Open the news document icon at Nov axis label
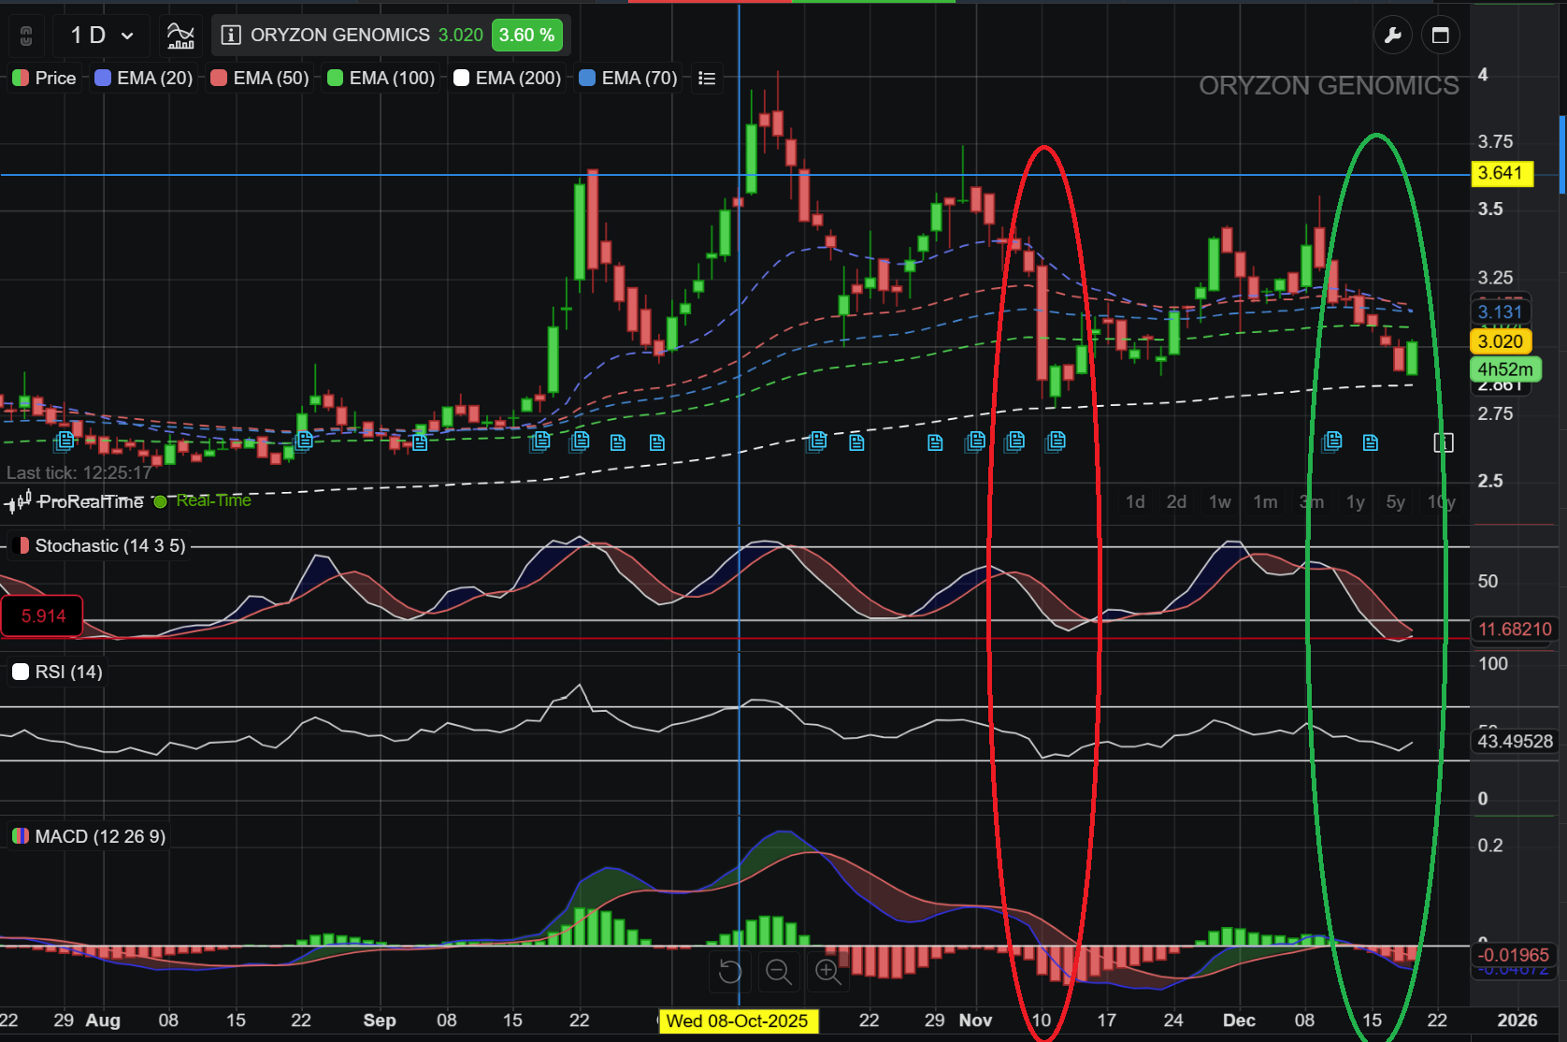Image resolution: width=1567 pixels, height=1042 pixels. 976,441
